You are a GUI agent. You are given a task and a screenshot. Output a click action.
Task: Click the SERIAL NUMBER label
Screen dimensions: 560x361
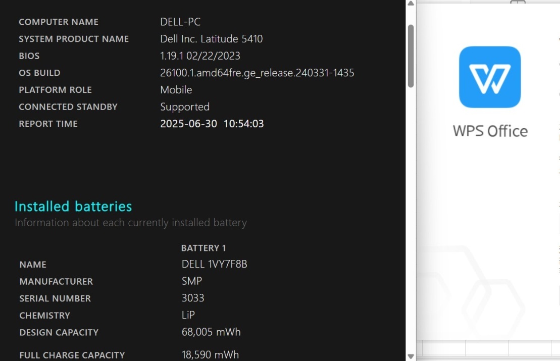55,298
